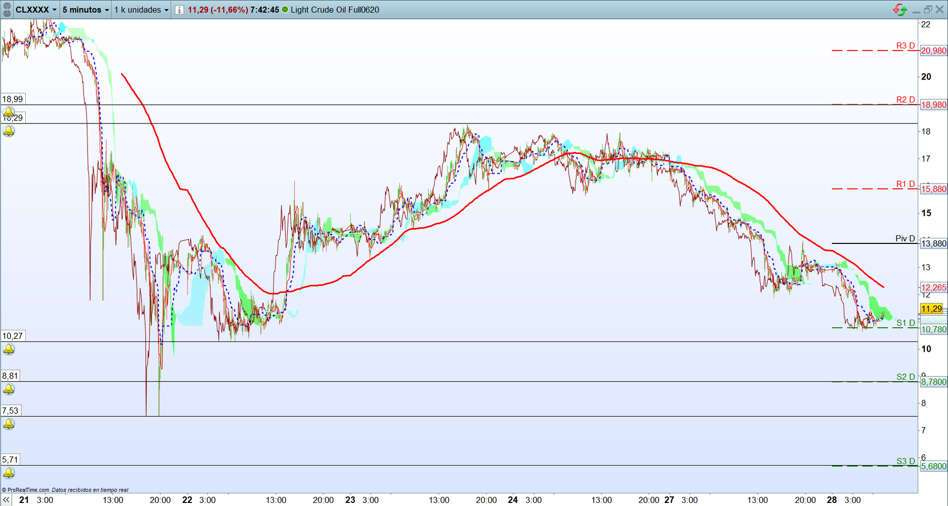Viewport: 948px width, 506px height.
Task: Click the alert bell for 10,27 level
Action: [9, 349]
